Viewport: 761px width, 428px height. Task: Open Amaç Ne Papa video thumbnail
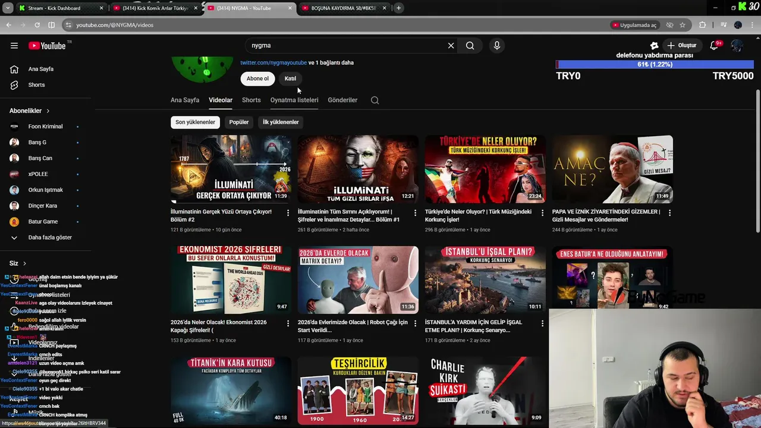tap(612, 169)
